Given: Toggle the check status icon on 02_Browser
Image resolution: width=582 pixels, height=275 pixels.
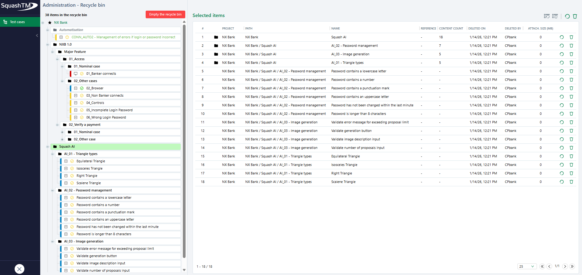Looking at the screenshot, I should tap(81, 88).
